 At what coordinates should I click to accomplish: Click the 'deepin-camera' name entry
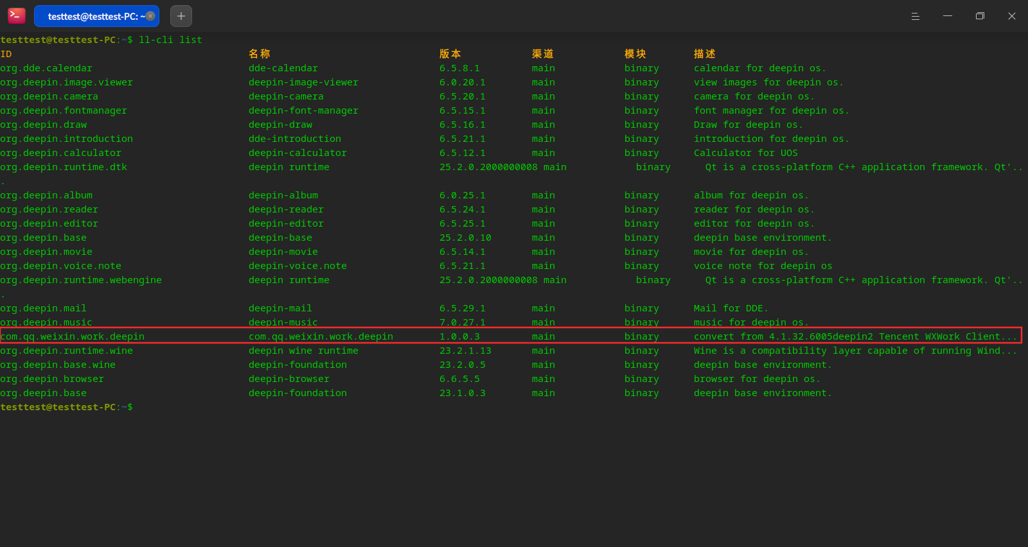click(286, 96)
